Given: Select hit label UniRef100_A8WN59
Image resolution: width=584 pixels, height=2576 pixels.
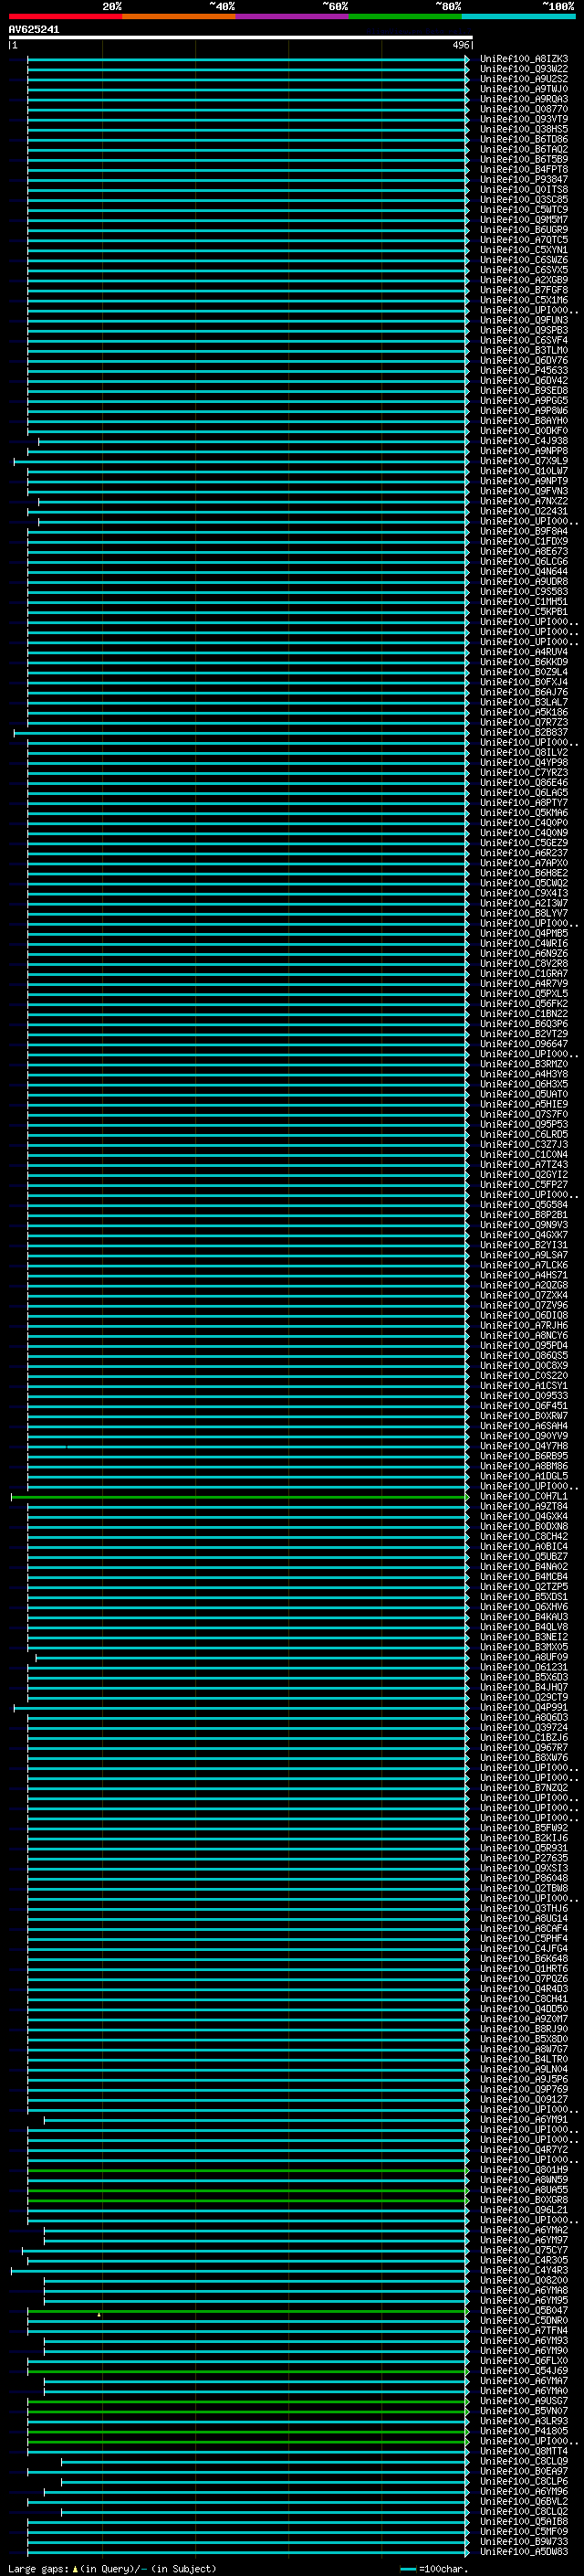Looking at the screenshot, I should click(x=524, y=2180).
